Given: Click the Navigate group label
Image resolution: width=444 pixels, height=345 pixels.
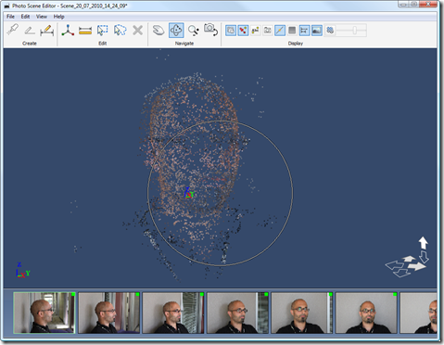Looking at the screenshot, I should coord(184,44).
